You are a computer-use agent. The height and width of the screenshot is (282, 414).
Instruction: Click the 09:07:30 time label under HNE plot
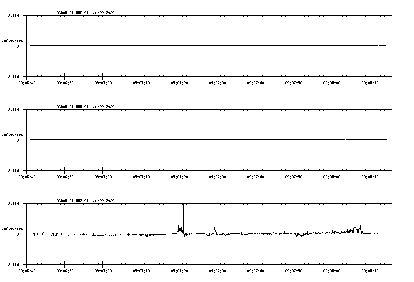pos(217,83)
